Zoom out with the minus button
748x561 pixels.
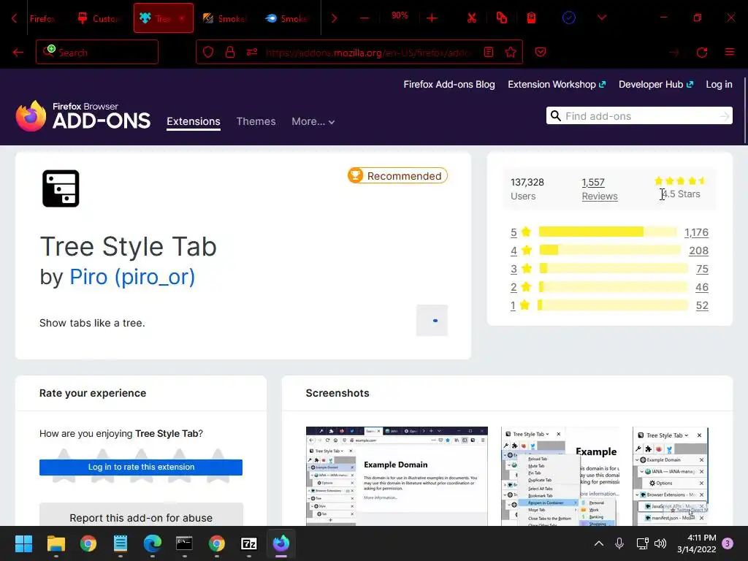click(365, 18)
